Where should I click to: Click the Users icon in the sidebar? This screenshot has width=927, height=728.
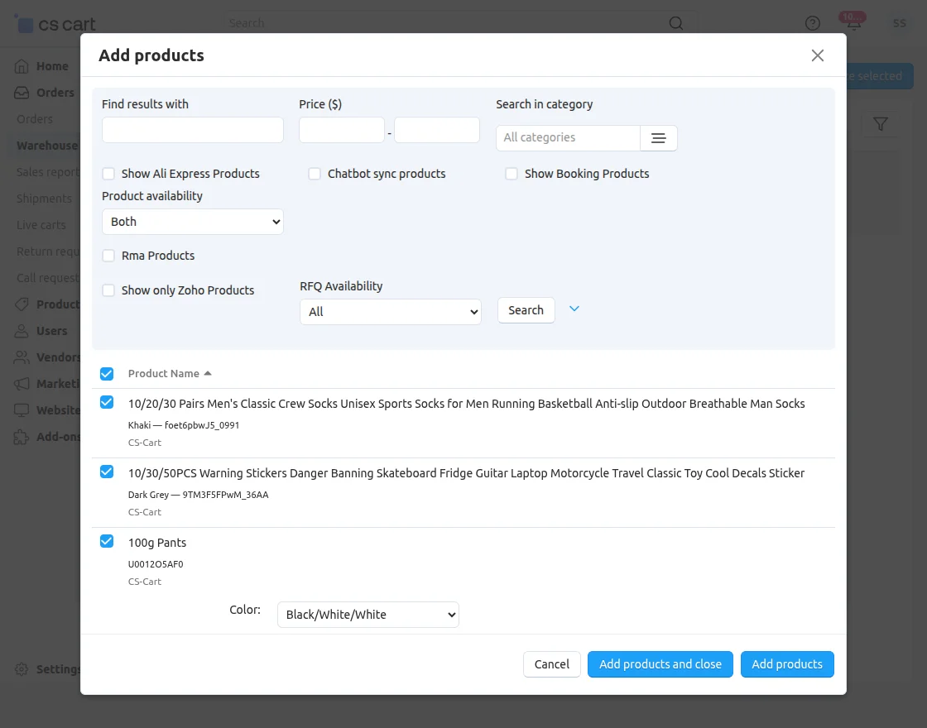(x=22, y=331)
